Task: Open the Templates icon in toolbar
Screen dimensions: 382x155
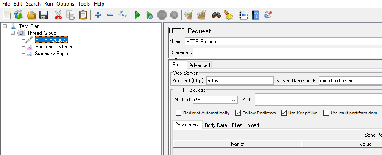Action: click(19, 15)
